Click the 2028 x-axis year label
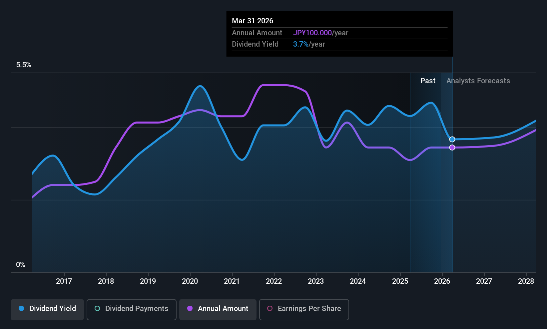The height and width of the screenshot is (329, 547). [526, 281]
